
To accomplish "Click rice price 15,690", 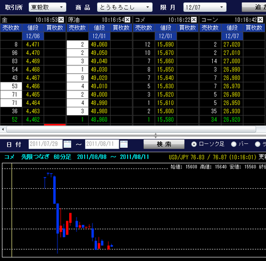I will (x=165, y=45).
